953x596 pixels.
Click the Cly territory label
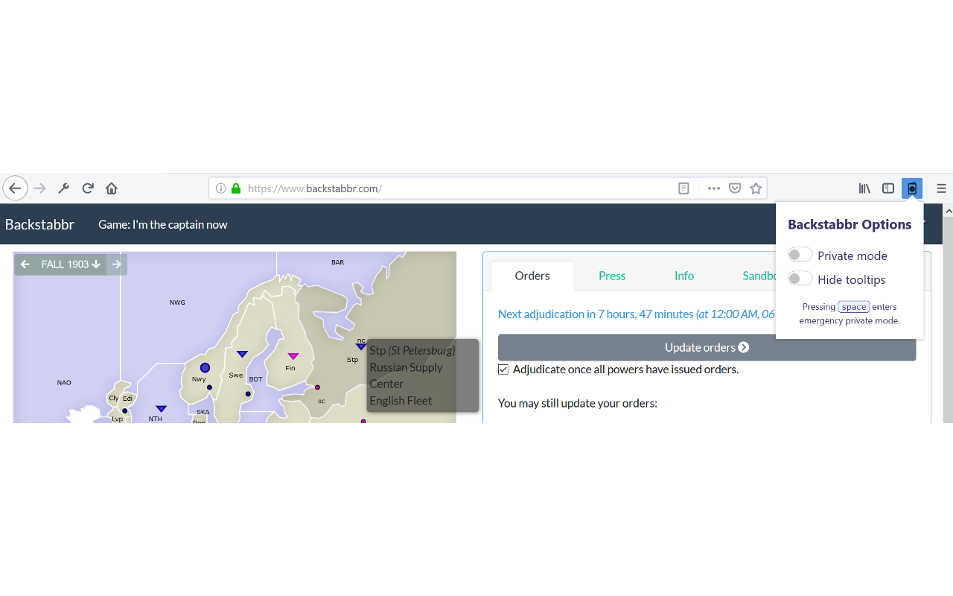(113, 399)
